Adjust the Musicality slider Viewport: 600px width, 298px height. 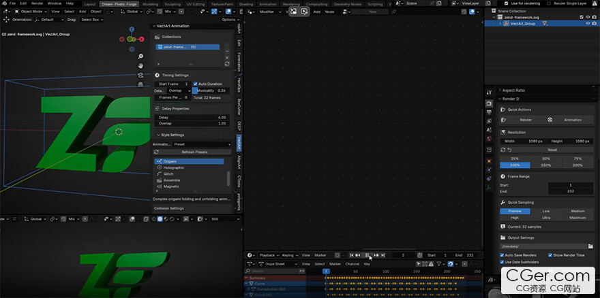point(211,91)
